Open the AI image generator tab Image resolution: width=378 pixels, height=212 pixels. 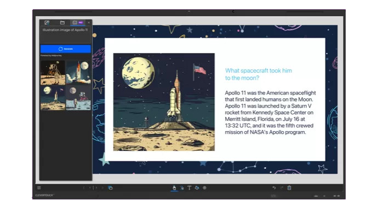(x=77, y=22)
